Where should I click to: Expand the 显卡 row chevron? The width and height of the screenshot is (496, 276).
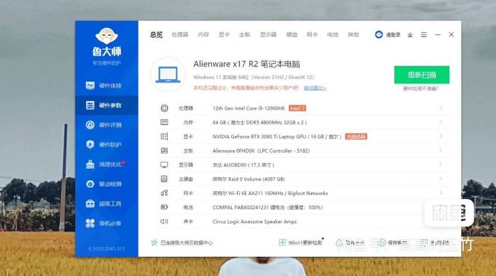[441, 136]
